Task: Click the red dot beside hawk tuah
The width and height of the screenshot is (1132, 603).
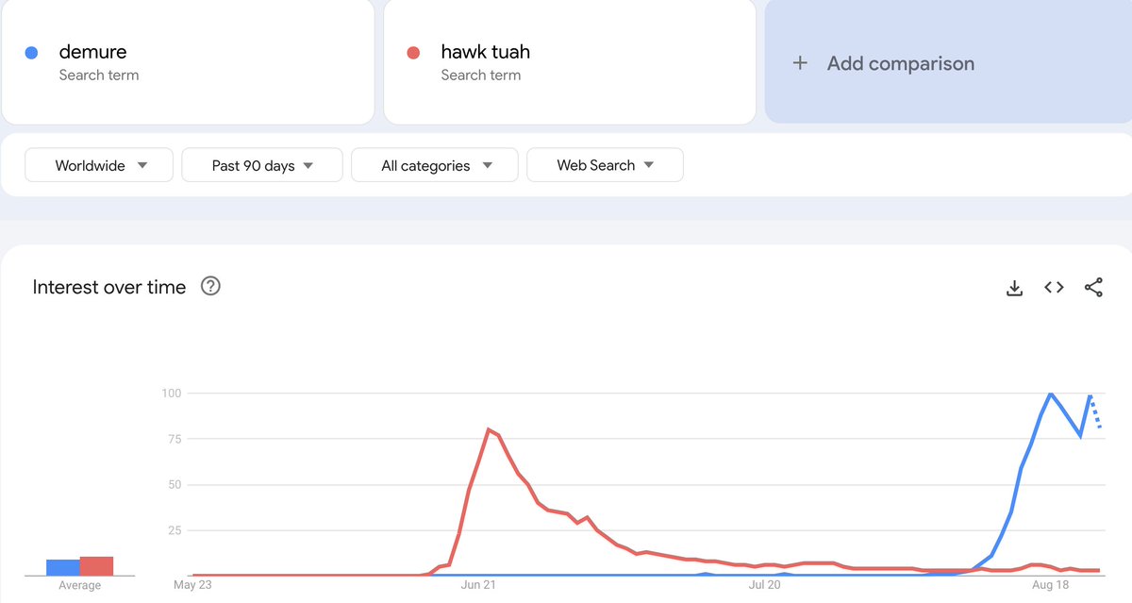Action: point(413,53)
